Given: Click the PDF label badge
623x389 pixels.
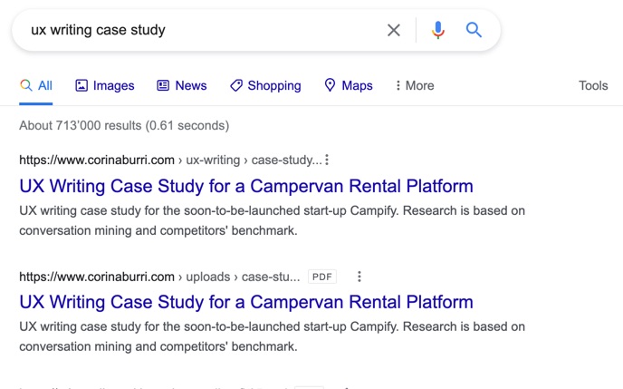Looking at the screenshot, I should pos(322,277).
